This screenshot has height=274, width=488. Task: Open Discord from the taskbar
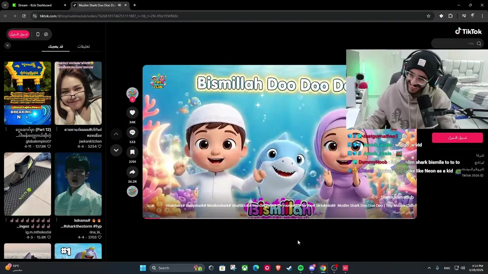(x=312, y=268)
